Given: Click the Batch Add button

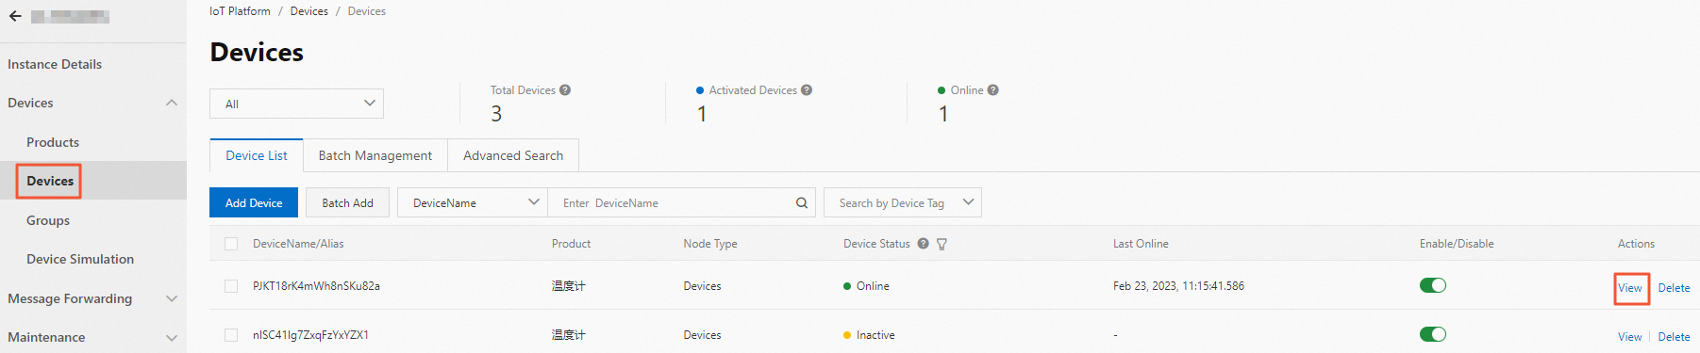Looking at the screenshot, I should [347, 202].
